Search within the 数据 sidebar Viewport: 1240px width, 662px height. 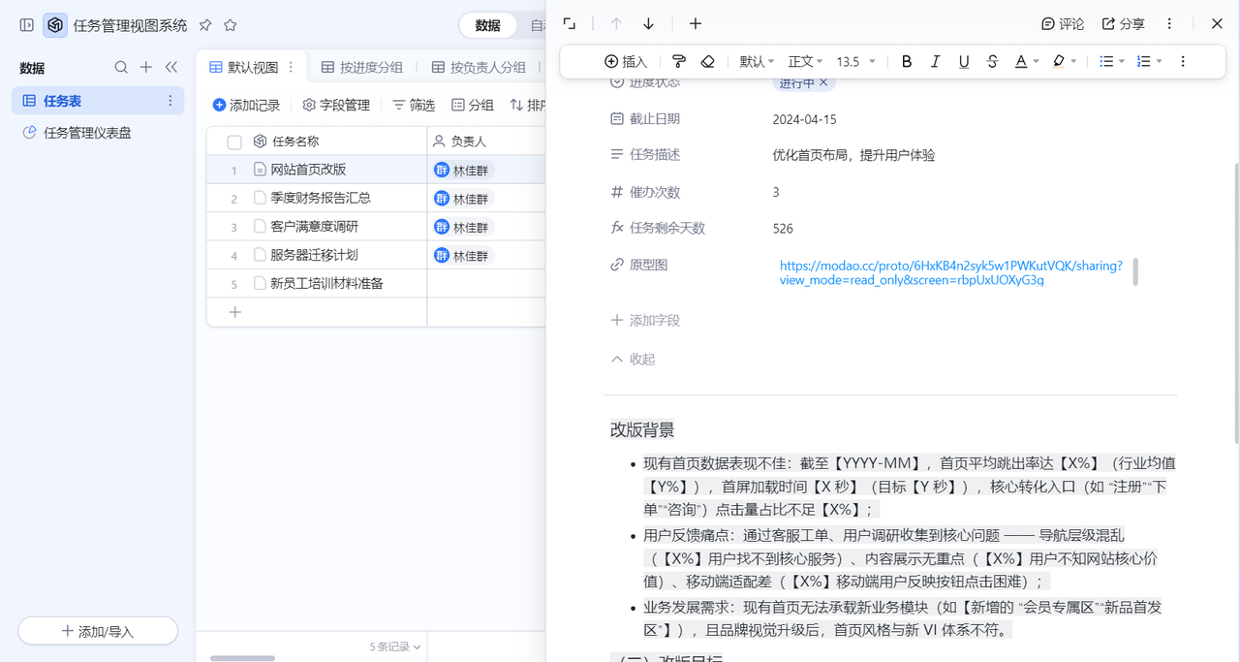coord(121,67)
